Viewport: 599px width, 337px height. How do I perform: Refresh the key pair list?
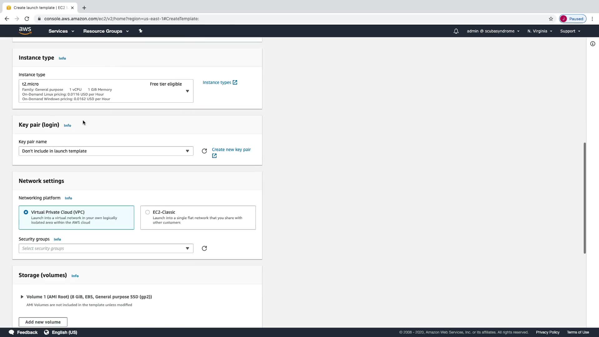click(x=204, y=151)
